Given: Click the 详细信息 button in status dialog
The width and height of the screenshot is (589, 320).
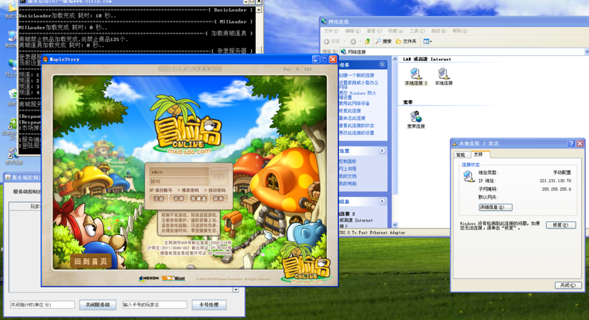Looking at the screenshot, I should [495, 207].
